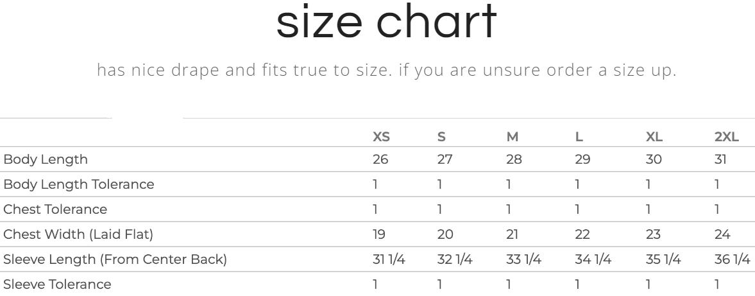
Task: Click the Sleeve Length (From Center Back) label
Action: [x=115, y=259]
